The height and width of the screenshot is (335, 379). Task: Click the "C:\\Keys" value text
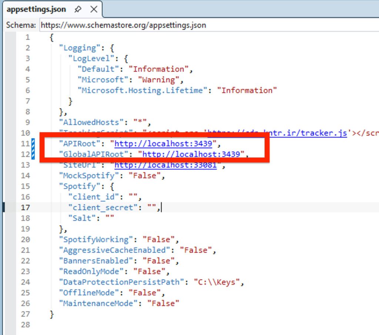(217, 282)
